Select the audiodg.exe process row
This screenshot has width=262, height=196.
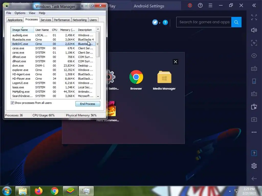point(53,35)
